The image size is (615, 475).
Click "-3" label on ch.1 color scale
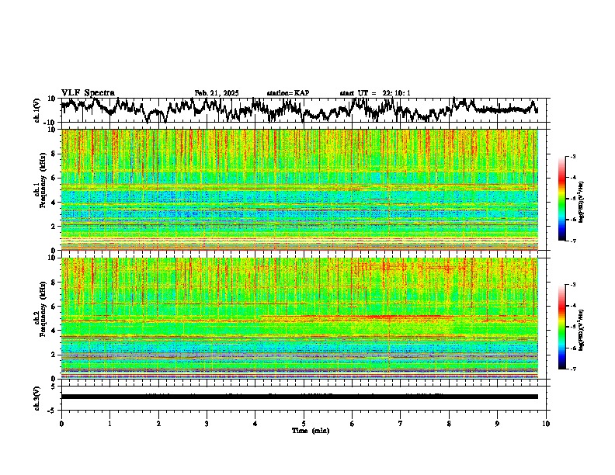[572, 157]
